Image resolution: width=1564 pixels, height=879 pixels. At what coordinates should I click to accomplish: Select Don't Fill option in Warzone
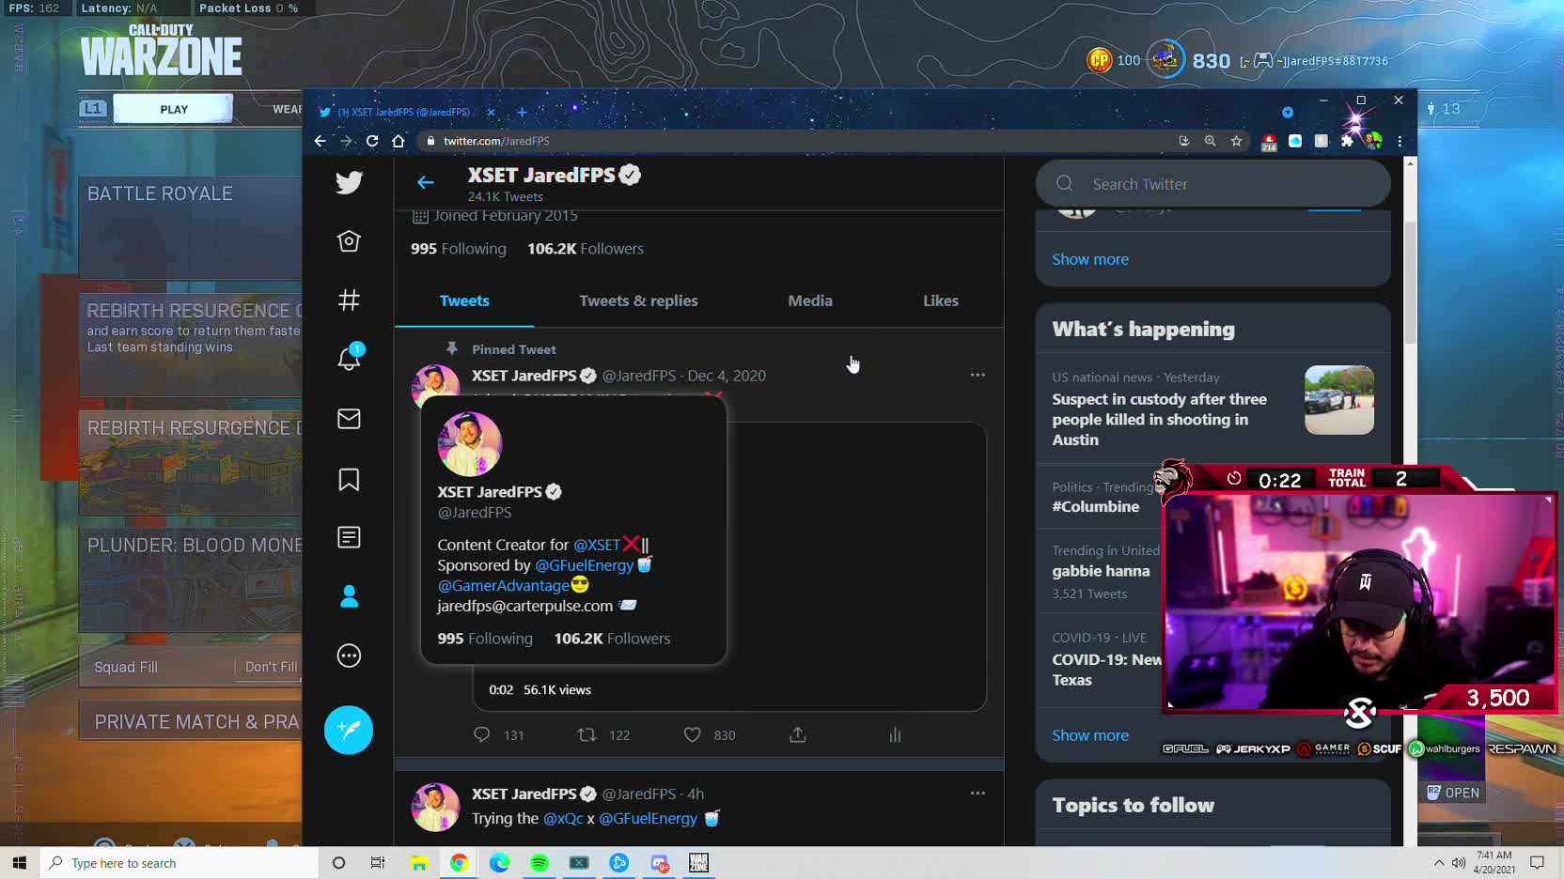[x=271, y=667]
